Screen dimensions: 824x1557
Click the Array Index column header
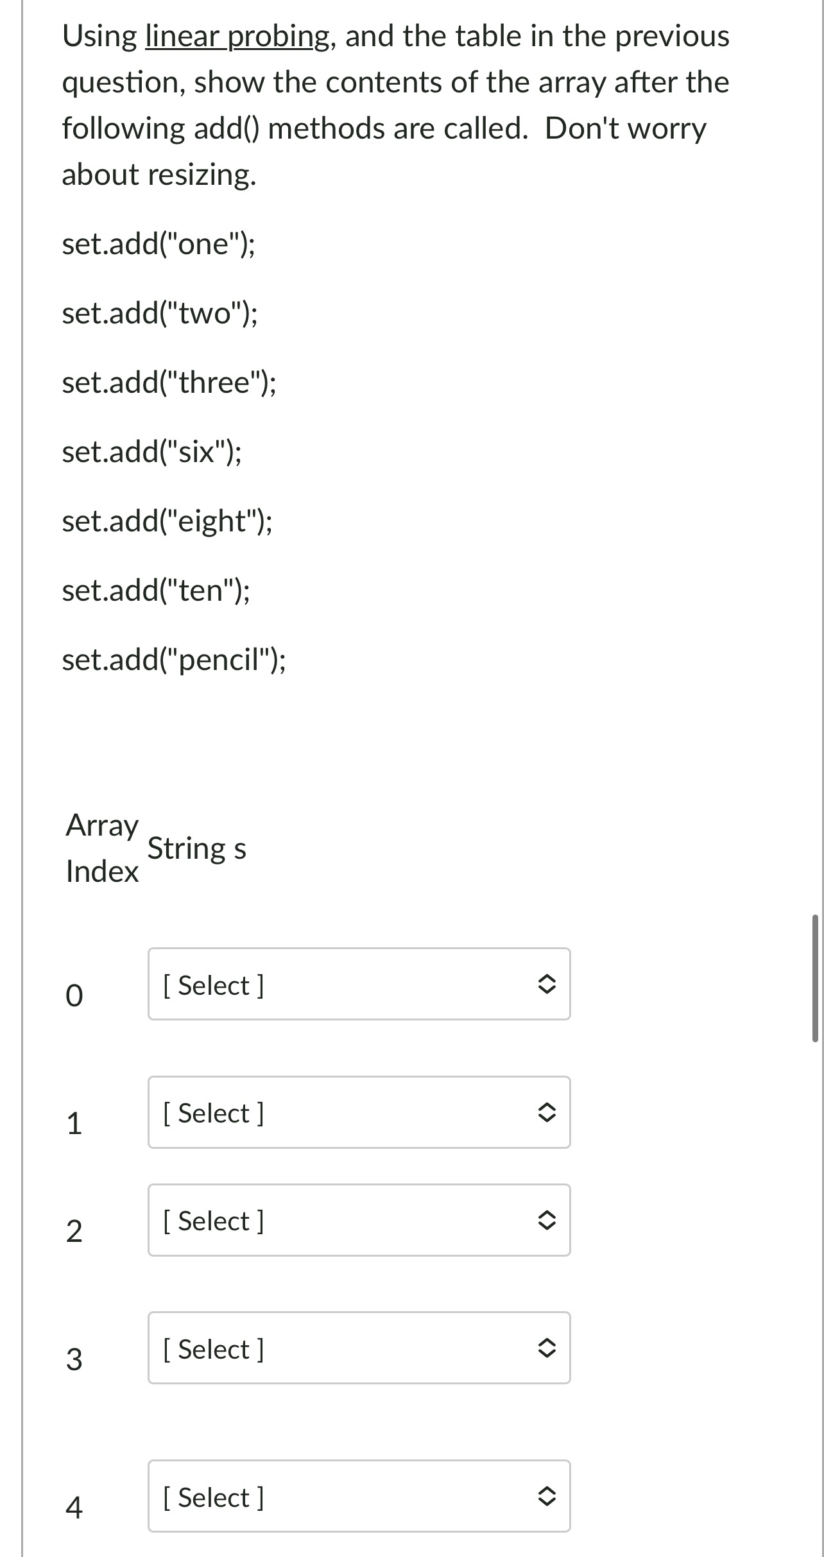(x=102, y=848)
